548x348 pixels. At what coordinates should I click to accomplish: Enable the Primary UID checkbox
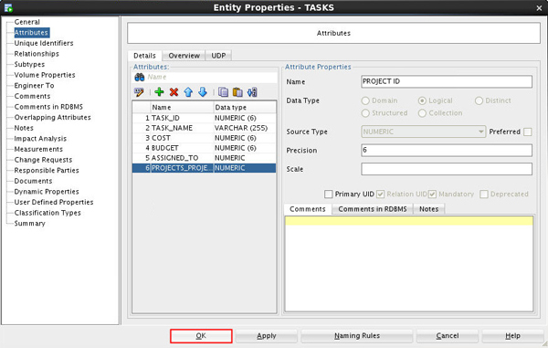(328, 194)
